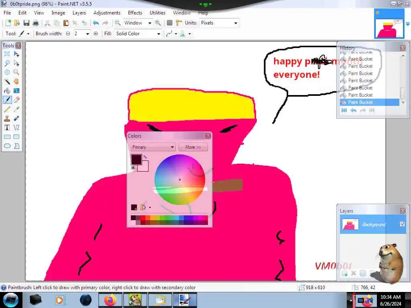Click the Save toolbar icon
Viewport: 411px width, 308px height.
26,23
